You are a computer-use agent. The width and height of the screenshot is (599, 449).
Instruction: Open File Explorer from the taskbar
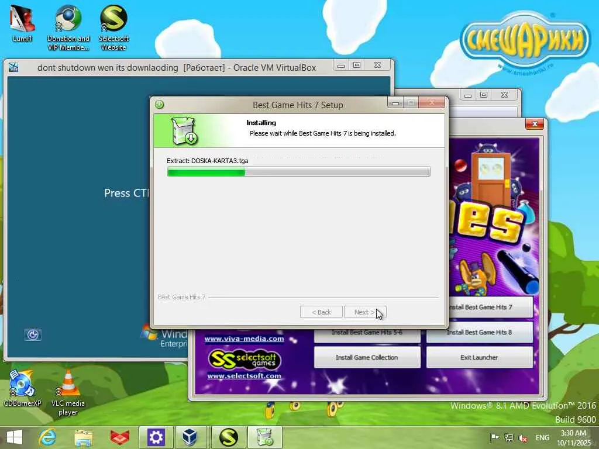(84, 437)
